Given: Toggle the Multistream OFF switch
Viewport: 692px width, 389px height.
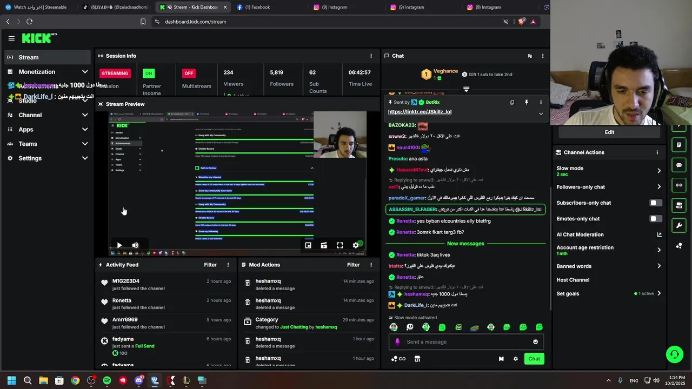Looking at the screenshot, I should [x=189, y=73].
